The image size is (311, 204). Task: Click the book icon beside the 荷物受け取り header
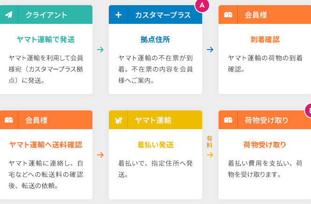point(228,120)
